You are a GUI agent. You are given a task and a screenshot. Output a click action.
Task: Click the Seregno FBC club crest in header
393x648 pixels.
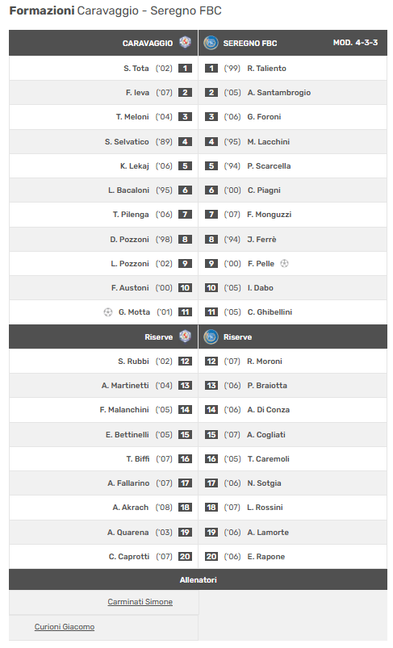coord(211,43)
